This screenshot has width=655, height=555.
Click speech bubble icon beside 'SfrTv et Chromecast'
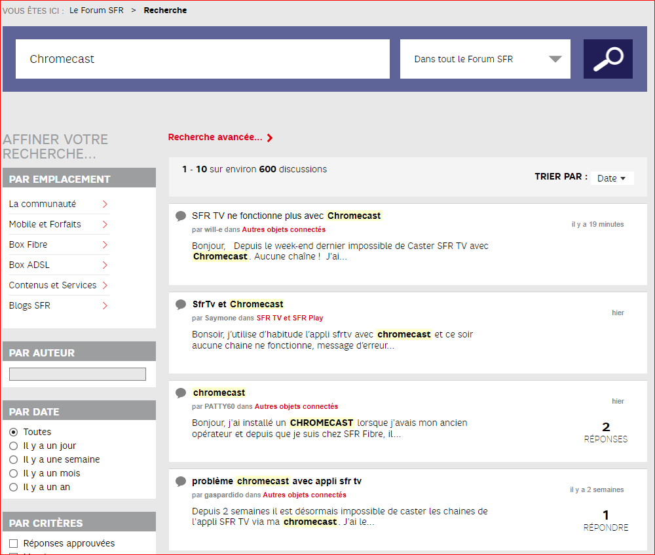[x=181, y=305]
